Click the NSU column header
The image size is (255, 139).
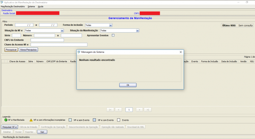(x=252, y=61)
